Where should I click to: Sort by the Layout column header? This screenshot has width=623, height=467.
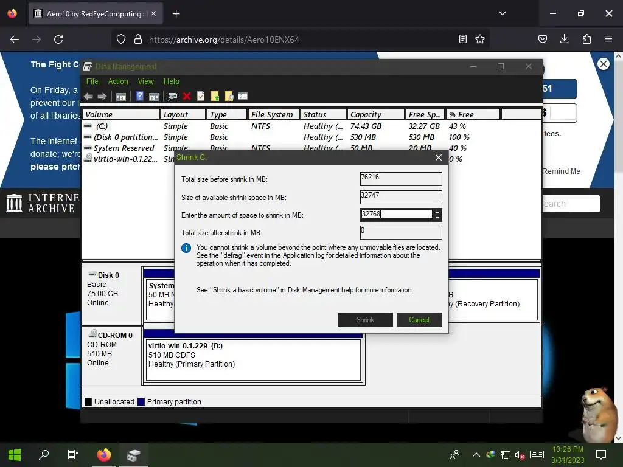(x=183, y=114)
